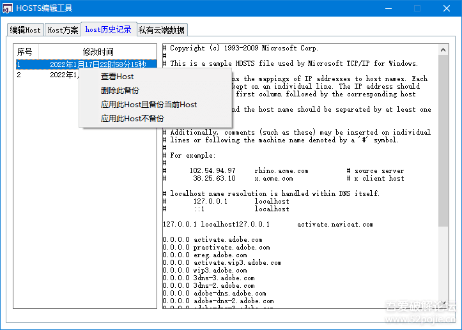Image resolution: width=462 pixels, height=330 pixels.
Task: Click the scrollbar up arrow in hosts text
Action: pos(443,50)
